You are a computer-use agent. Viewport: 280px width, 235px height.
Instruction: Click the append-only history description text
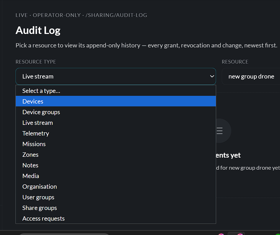[x=146, y=45]
